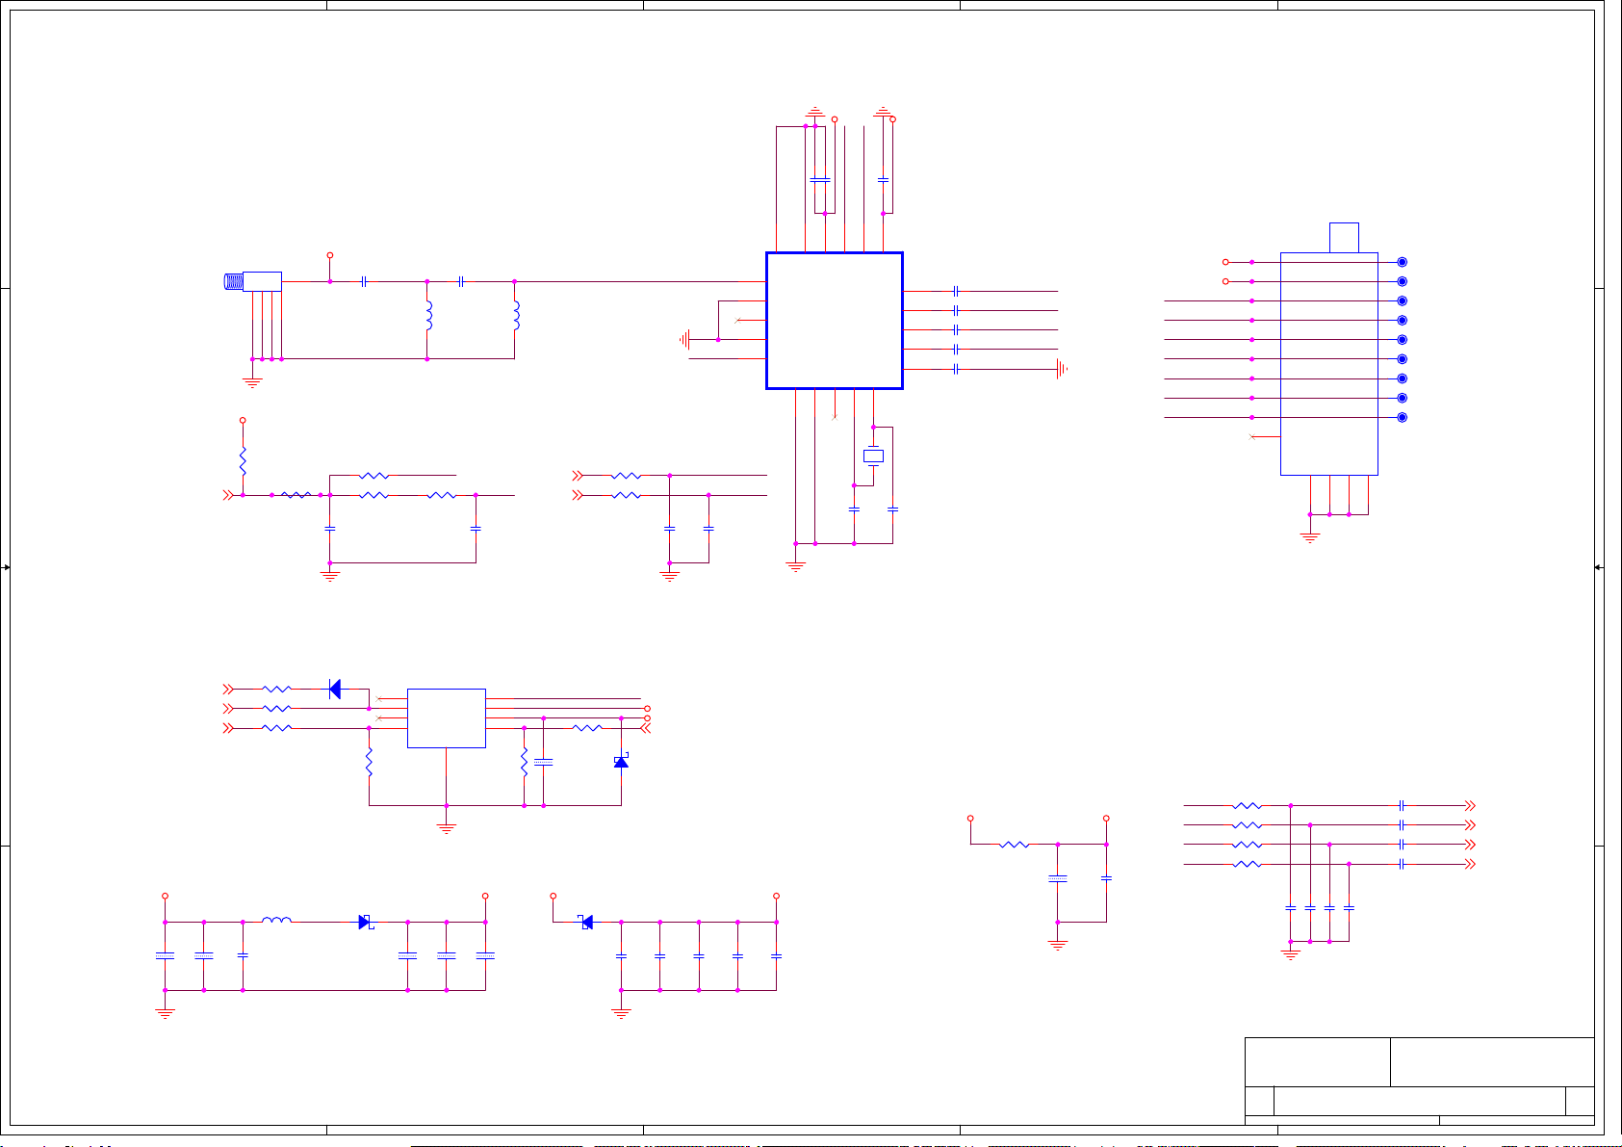Viewport: 1622px width, 1147px height.
Task: Click the crystal oscillator symbol below the IC
Action: [873, 456]
